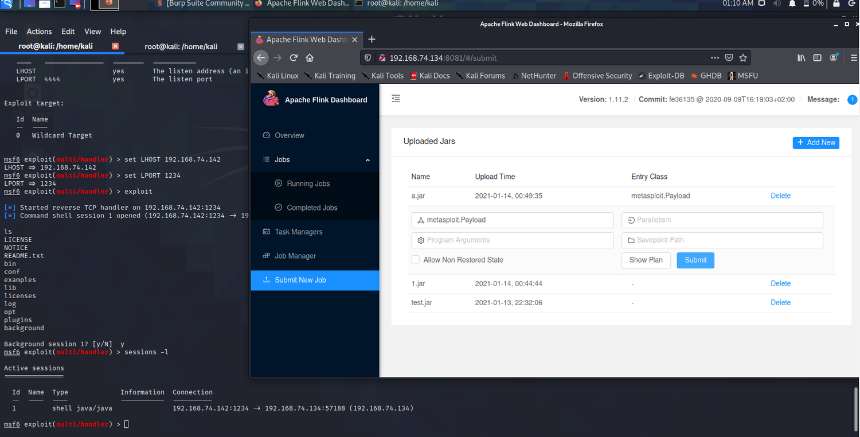Viewport: 860px width, 437px height.
Task: Enable Allow Non Restored State checkbox
Action: tap(416, 260)
